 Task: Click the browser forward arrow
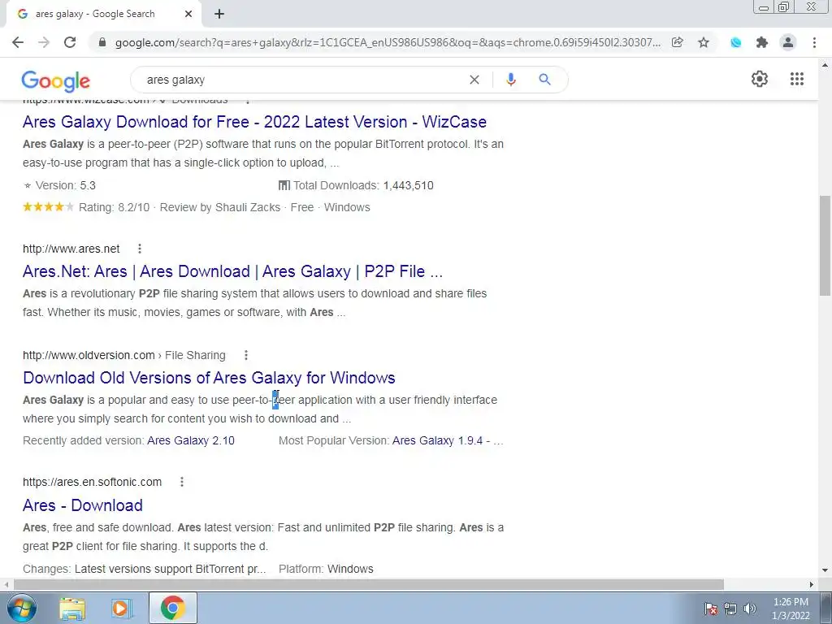pos(44,42)
